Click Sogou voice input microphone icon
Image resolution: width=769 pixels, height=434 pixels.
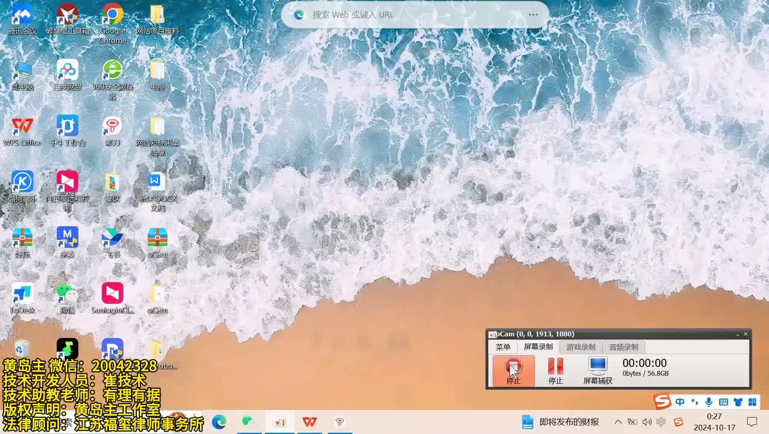point(709,402)
